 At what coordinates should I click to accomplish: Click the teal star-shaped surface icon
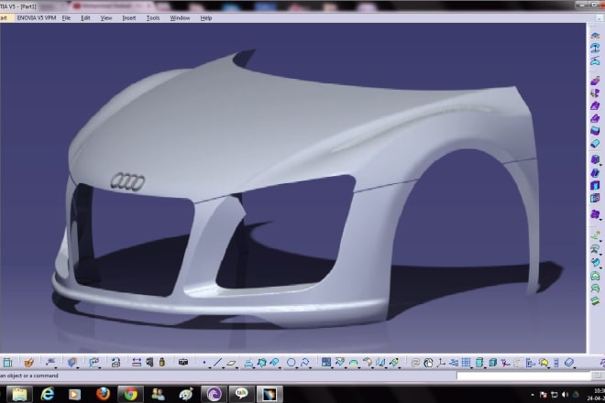click(x=261, y=363)
